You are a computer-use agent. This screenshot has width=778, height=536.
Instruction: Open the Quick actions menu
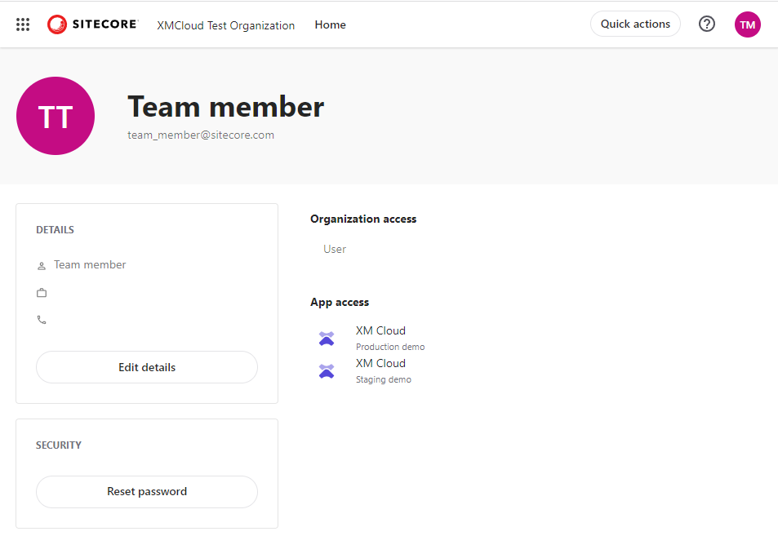click(x=635, y=24)
